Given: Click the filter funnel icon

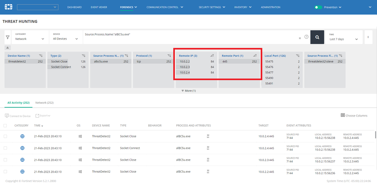Looking at the screenshot, I should (x=8, y=37).
